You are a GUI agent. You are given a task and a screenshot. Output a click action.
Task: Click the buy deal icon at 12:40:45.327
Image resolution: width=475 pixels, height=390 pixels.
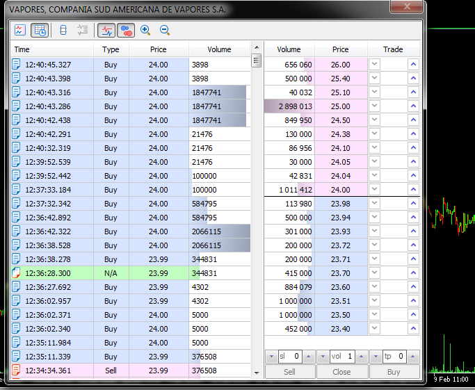tap(17, 65)
